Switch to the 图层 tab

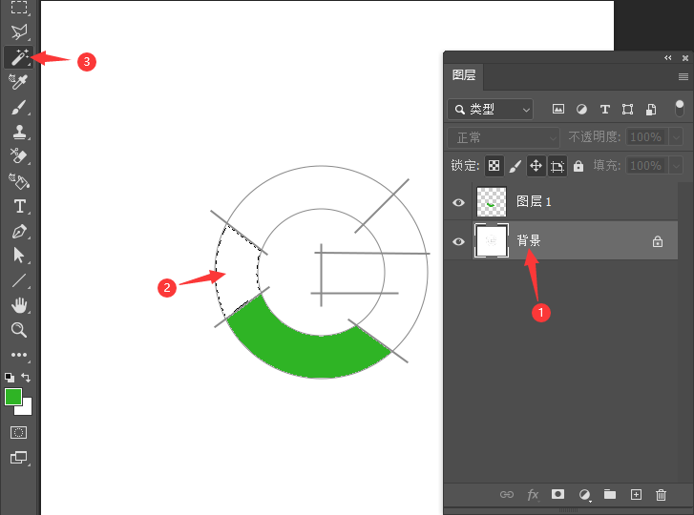463,75
